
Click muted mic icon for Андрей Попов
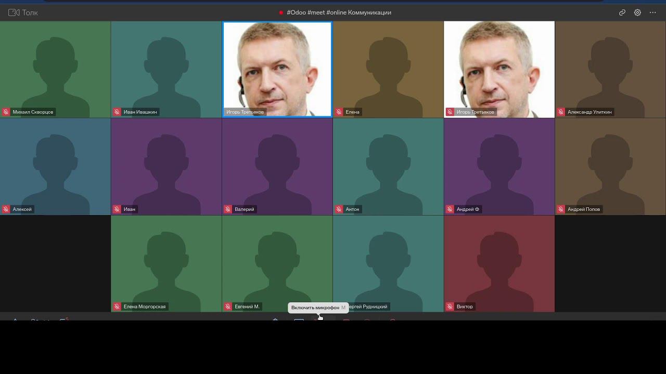tap(561, 209)
